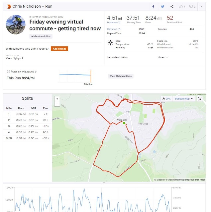Open the Standard Map dropdown

click(x=184, y=99)
